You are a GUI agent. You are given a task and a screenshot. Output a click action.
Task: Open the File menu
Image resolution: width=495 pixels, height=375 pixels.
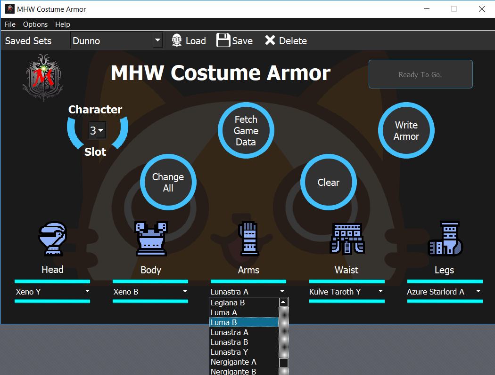(x=10, y=24)
